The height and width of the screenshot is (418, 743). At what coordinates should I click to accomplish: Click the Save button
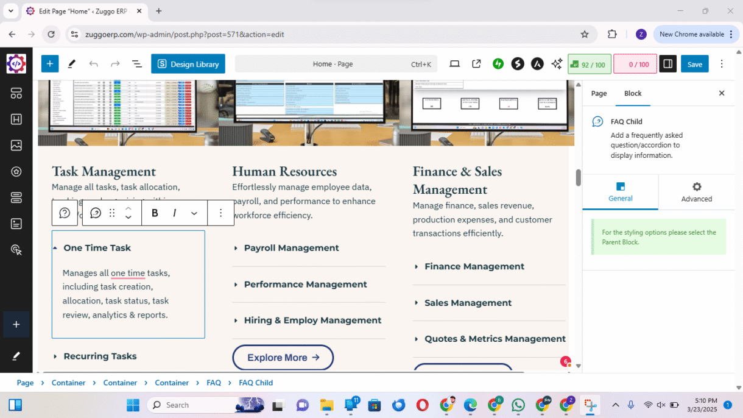(694, 64)
